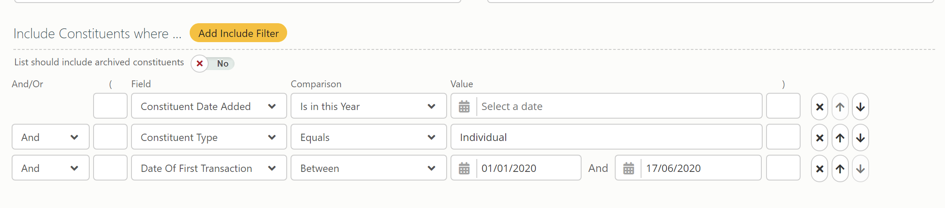
Task: Open calendar for 17/06/2020 end date
Action: [629, 168]
